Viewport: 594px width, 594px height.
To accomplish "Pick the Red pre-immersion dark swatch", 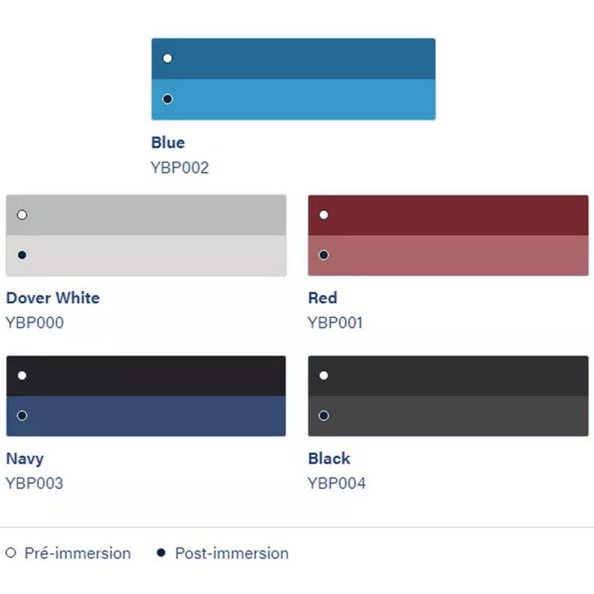I will 448,215.
